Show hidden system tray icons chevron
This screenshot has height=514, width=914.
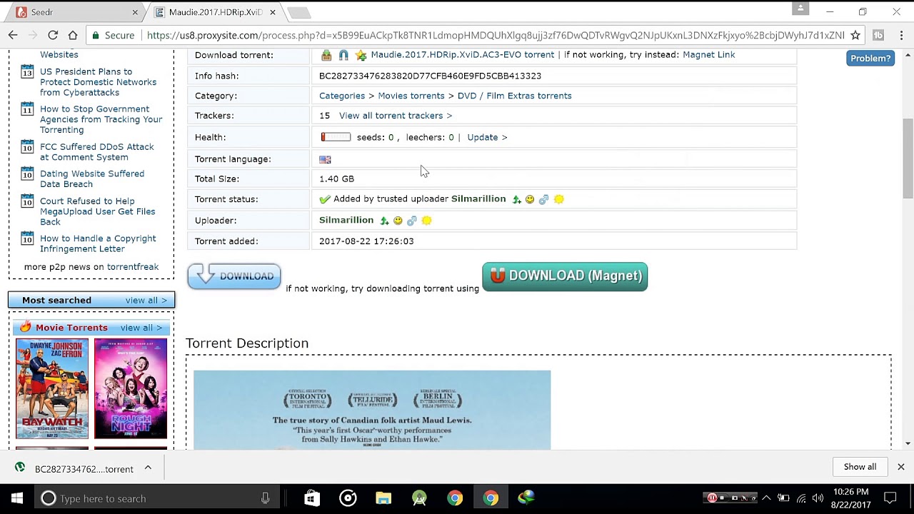click(x=766, y=498)
